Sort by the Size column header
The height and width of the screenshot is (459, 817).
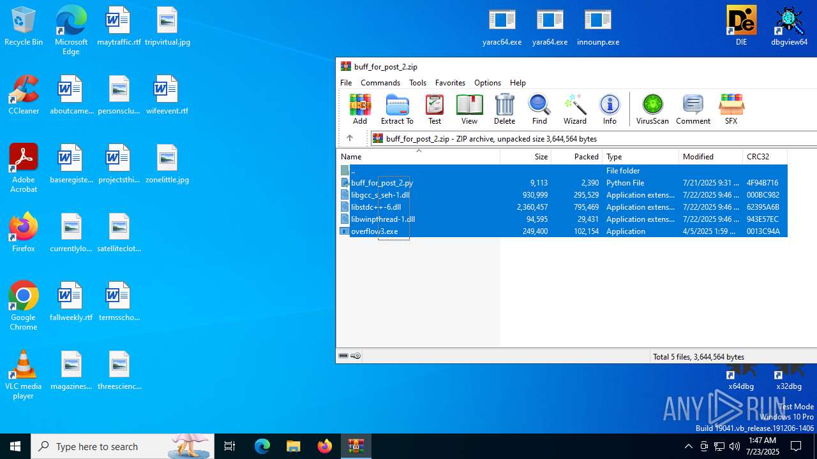(x=526, y=156)
